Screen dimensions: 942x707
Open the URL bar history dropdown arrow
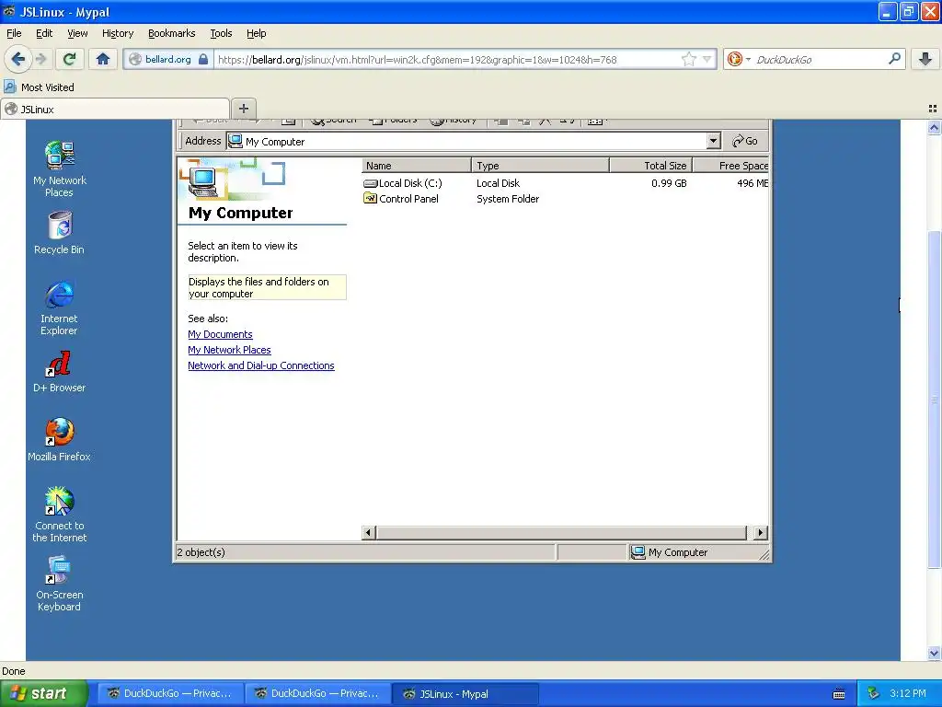click(x=707, y=59)
